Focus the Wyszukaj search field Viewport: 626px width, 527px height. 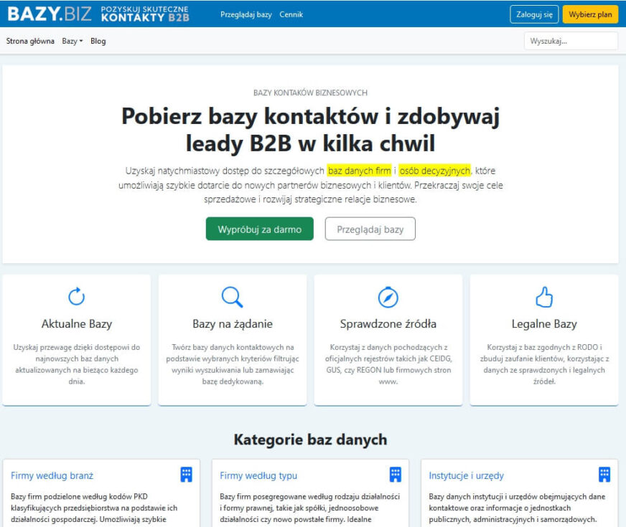(x=570, y=41)
